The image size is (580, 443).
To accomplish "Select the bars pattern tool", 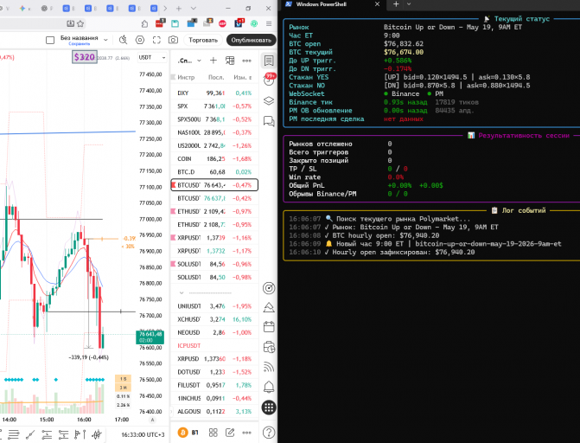I will coord(97,434).
